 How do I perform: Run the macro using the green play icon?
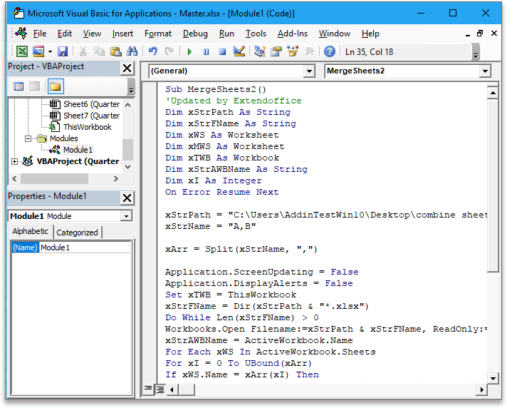pos(189,51)
